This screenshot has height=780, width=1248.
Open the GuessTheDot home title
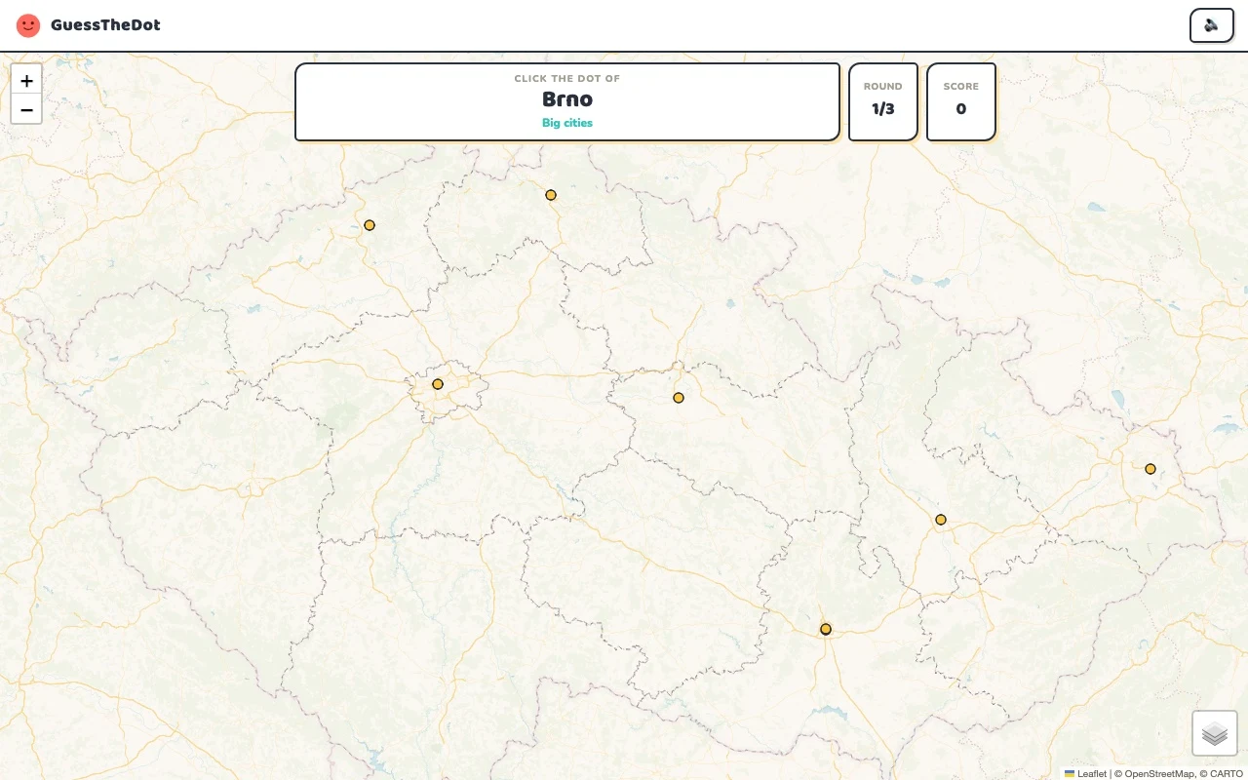(x=105, y=25)
